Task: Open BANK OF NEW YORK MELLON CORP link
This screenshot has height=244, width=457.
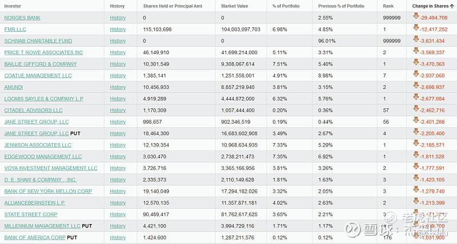Action: coord(48,192)
